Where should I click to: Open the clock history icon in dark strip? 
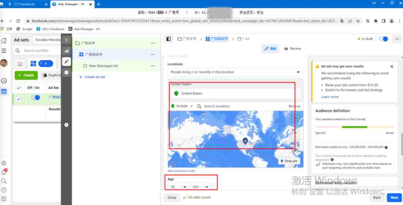pyautogui.click(x=66, y=72)
